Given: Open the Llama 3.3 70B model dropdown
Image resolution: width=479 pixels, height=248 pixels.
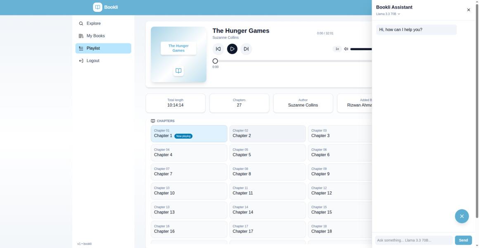Looking at the screenshot, I should pyautogui.click(x=388, y=14).
